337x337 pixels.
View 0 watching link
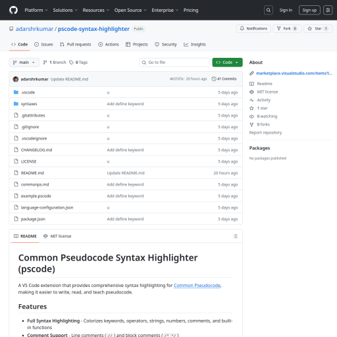pyautogui.click(x=263, y=117)
